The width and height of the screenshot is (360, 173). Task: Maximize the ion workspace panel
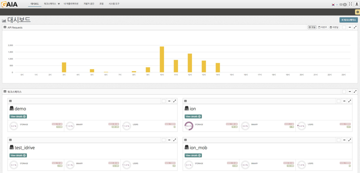(349, 101)
